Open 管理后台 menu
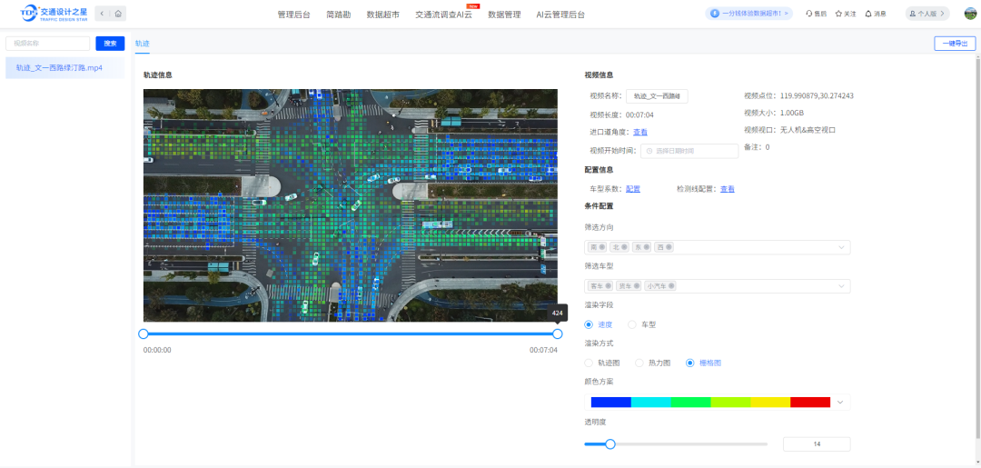Image resolution: width=981 pixels, height=468 pixels. 293,15
